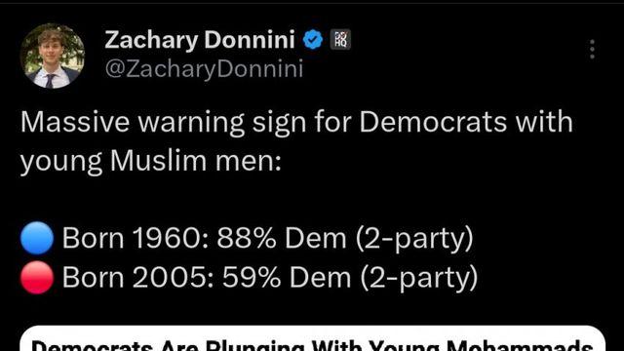Click the Zachary Donnini display name
This screenshot has height=351, width=624.
tap(200, 40)
